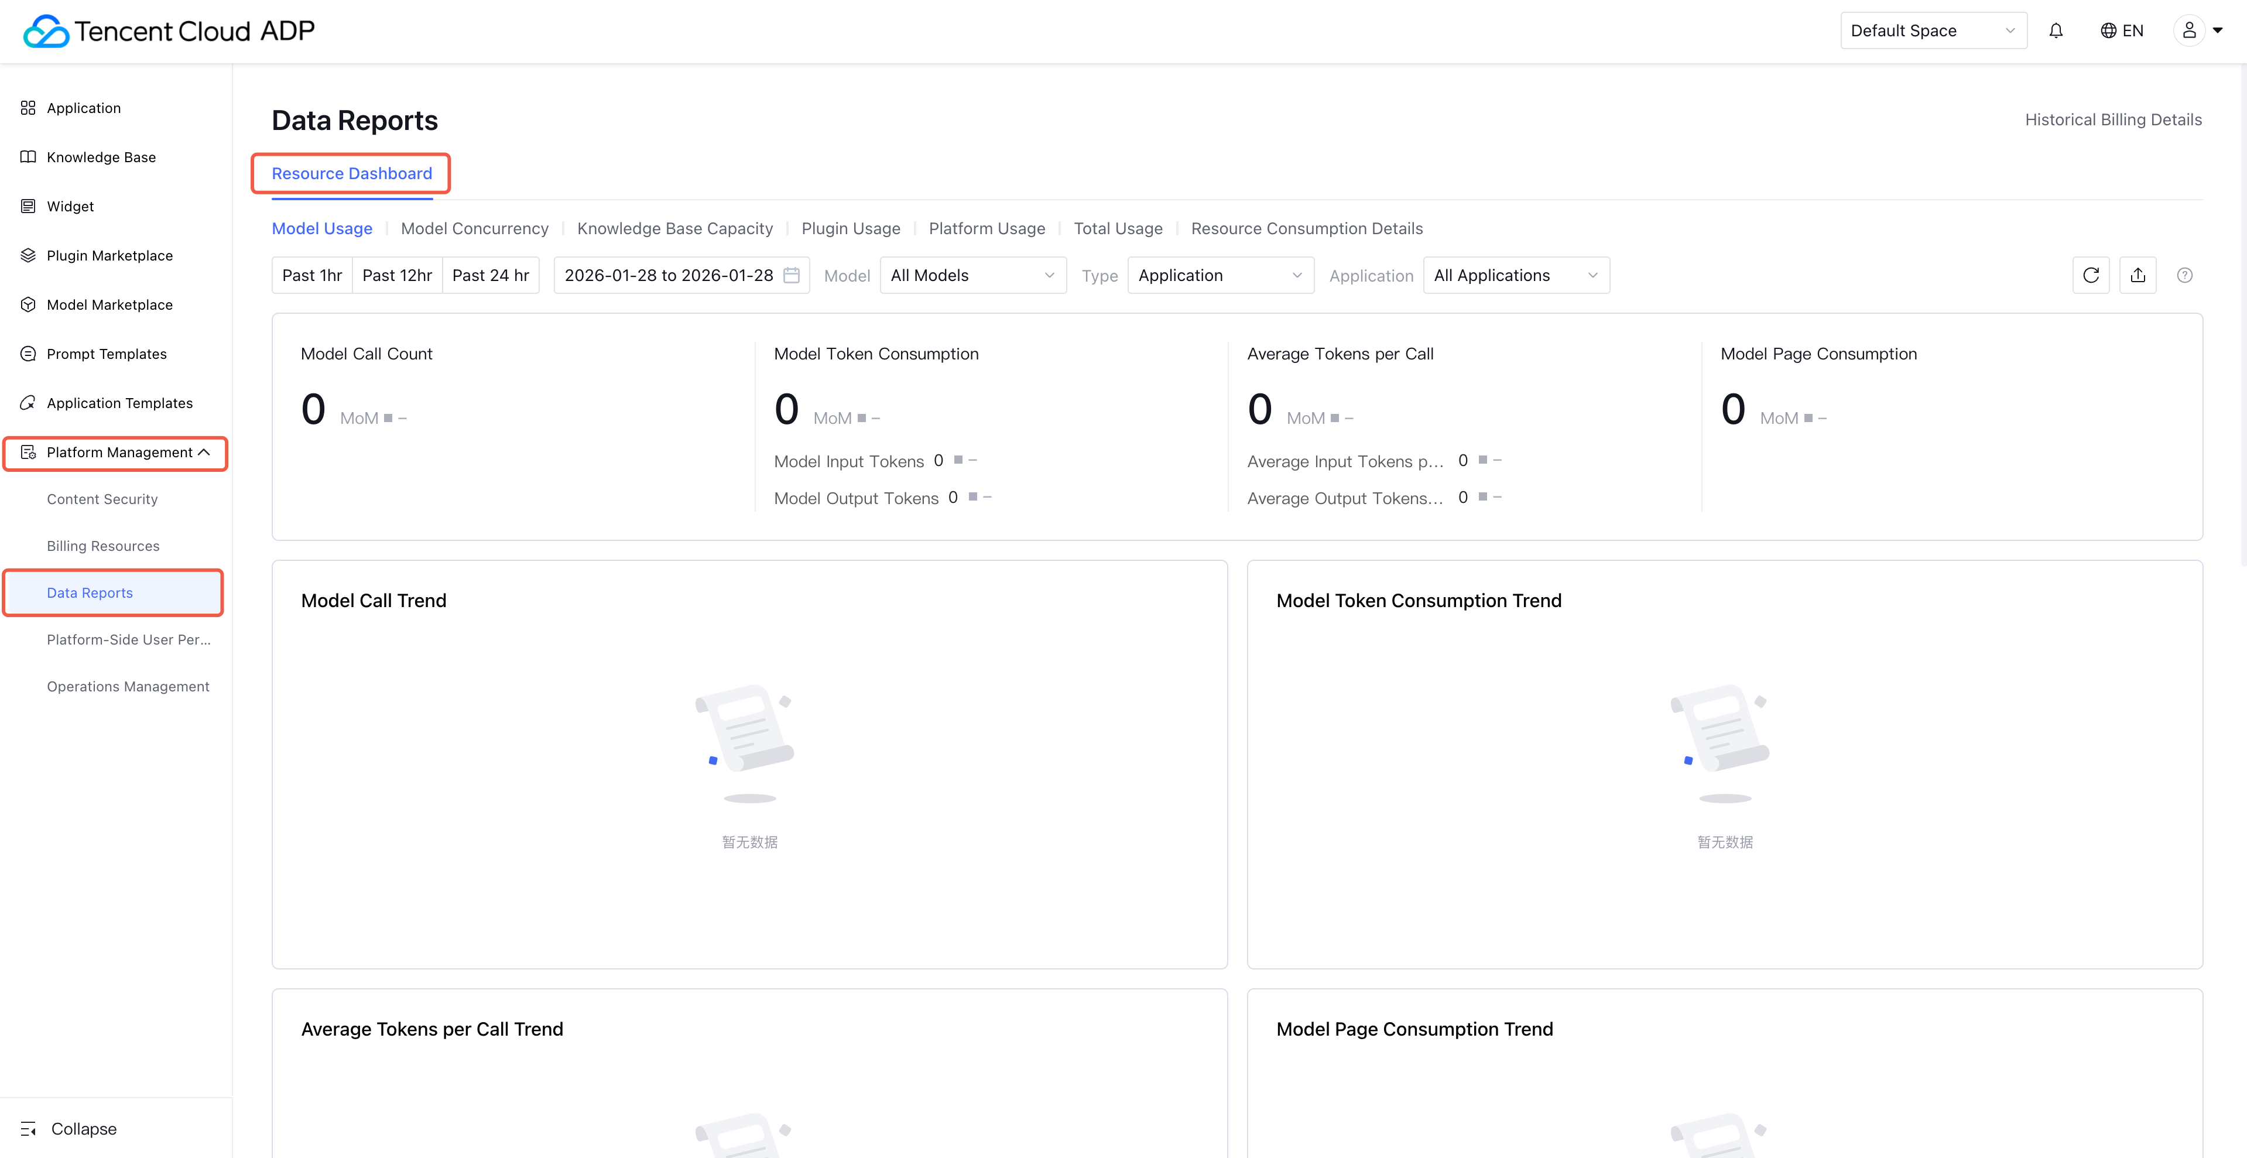2247x1158 pixels.
Task: Open the All Models dropdown
Action: click(972, 276)
